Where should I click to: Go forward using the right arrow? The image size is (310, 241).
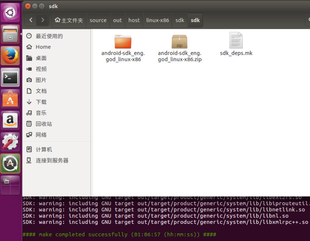[43, 20]
